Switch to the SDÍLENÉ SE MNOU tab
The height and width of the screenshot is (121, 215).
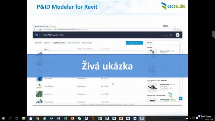[x=74, y=43]
